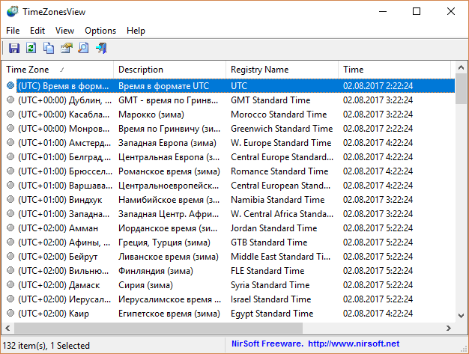Click the Central Europe Standard registry name cell
The image size is (469, 354).
click(282, 157)
